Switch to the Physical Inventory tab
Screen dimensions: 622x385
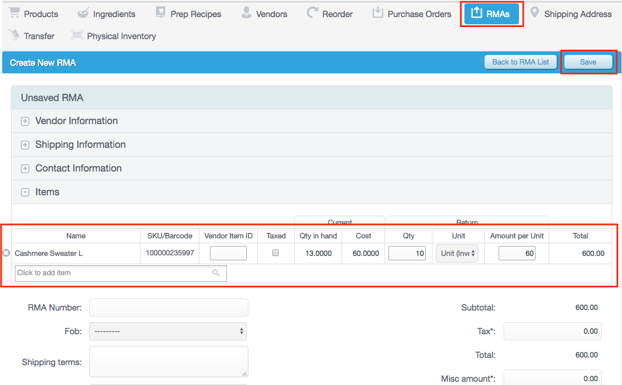(121, 36)
